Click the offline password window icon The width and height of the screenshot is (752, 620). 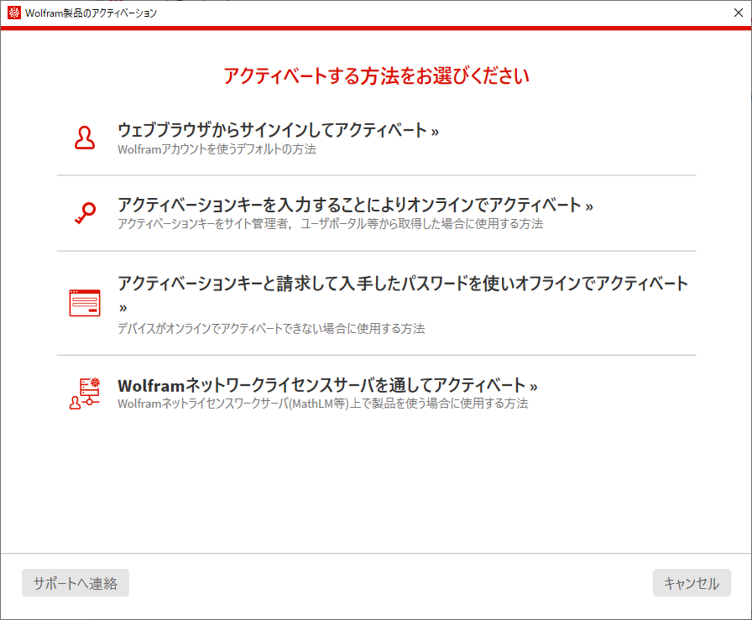(x=85, y=303)
